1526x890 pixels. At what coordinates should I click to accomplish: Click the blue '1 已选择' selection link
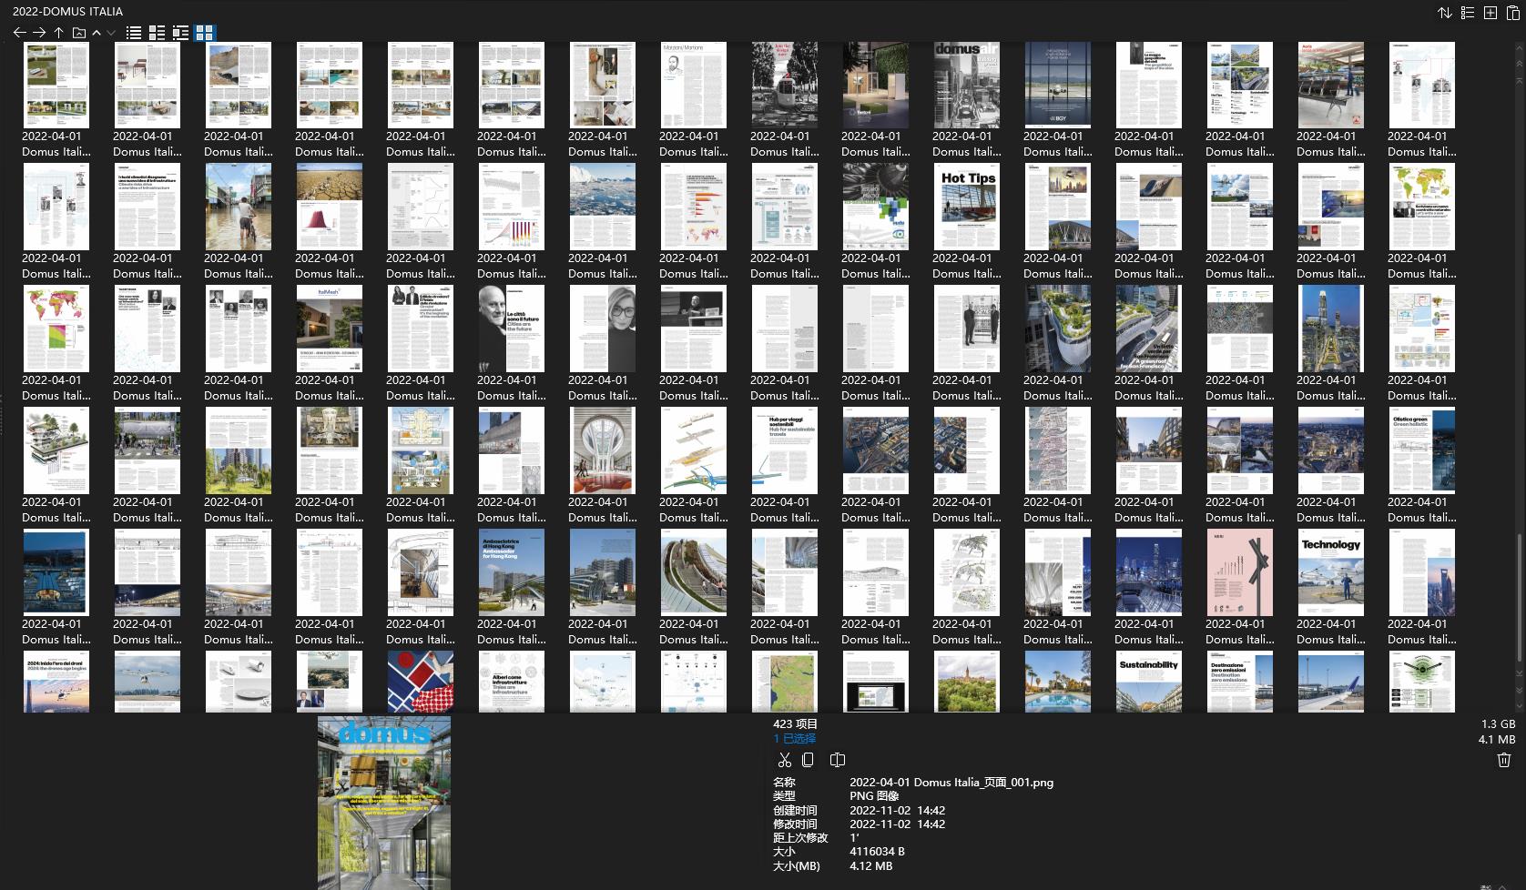pos(793,738)
